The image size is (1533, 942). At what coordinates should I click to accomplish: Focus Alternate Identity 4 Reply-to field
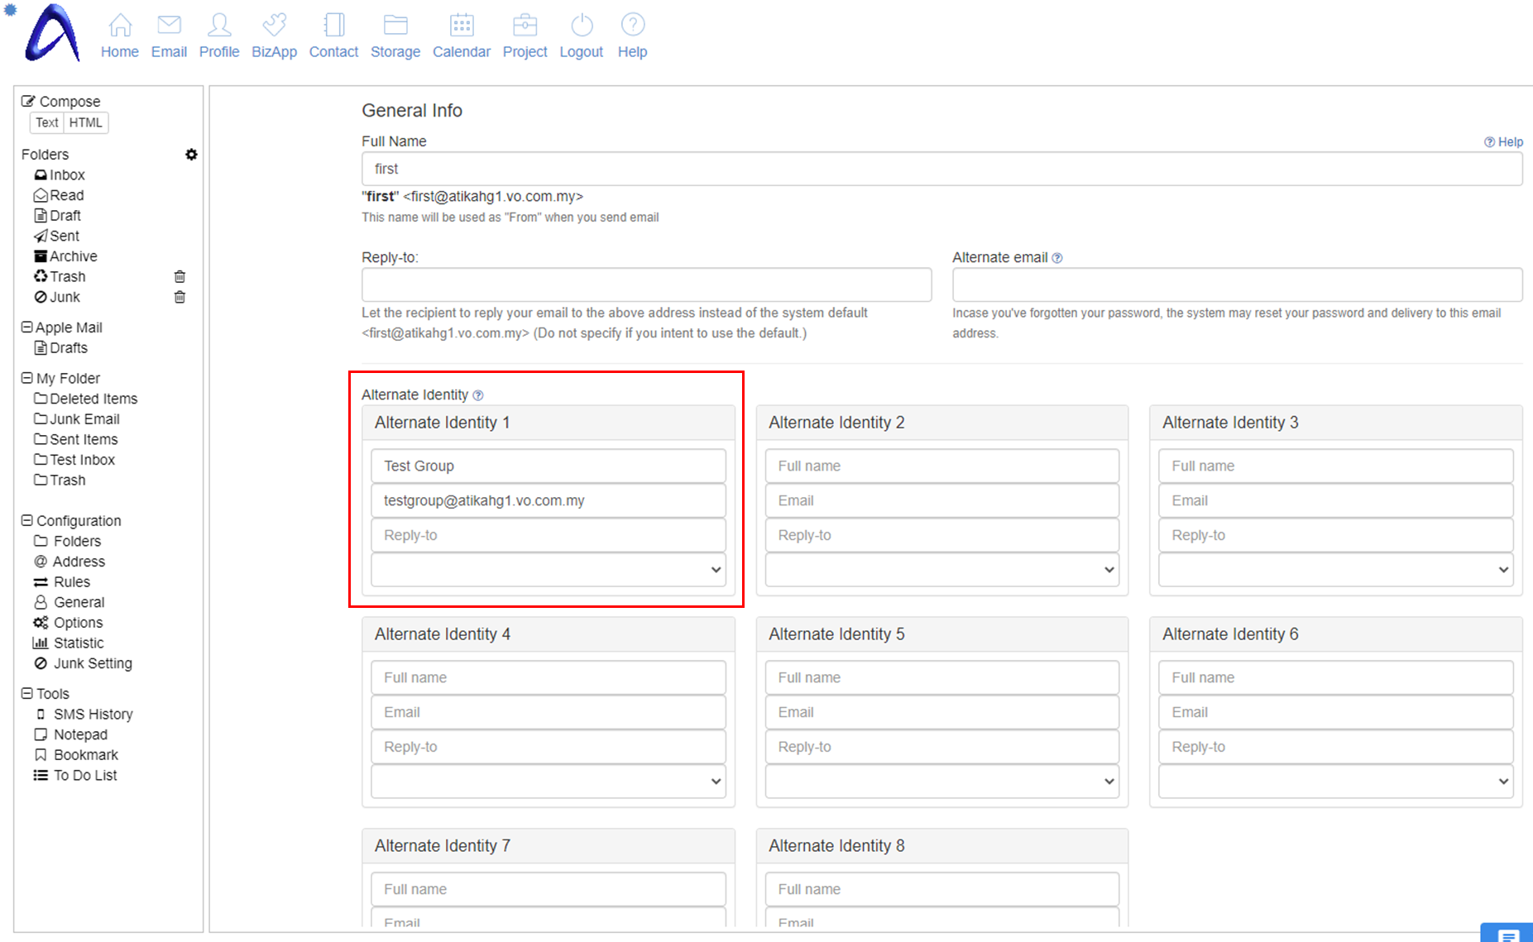pos(549,747)
